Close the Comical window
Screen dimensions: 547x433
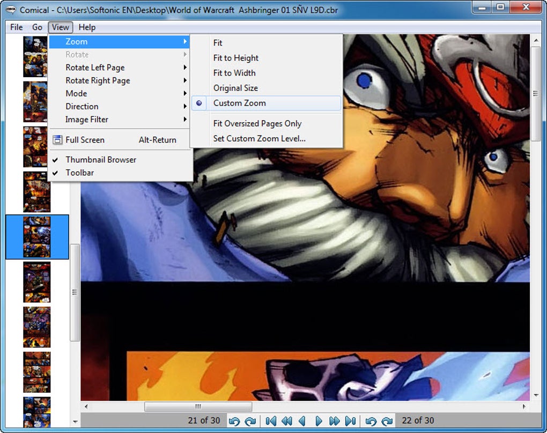click(526, 8)
